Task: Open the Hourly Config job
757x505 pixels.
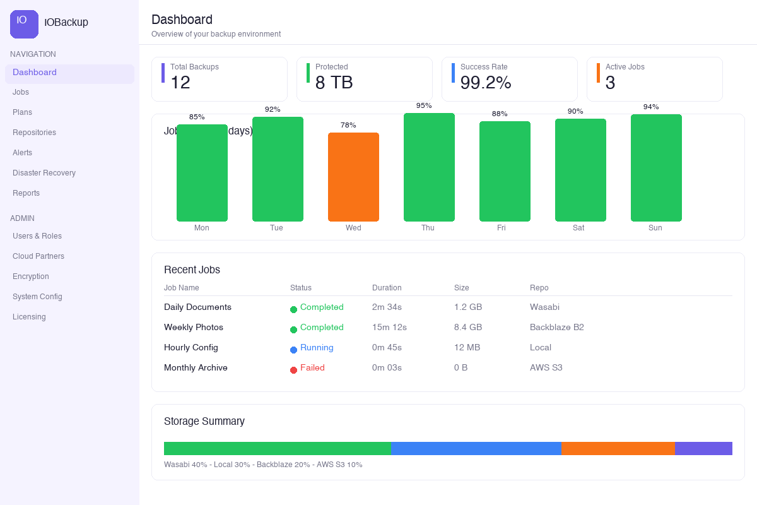Action: tap(191, 348)
